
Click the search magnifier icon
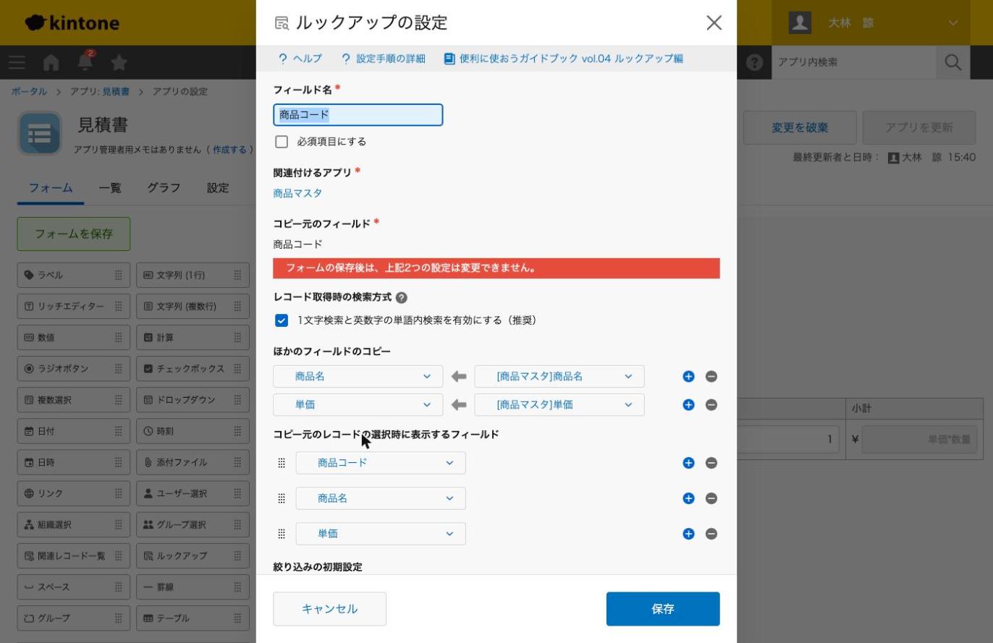point(952,62)
